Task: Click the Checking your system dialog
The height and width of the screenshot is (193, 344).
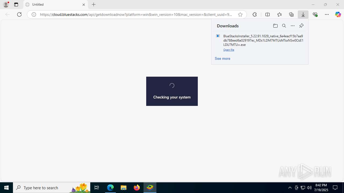Action: point(172,91)
